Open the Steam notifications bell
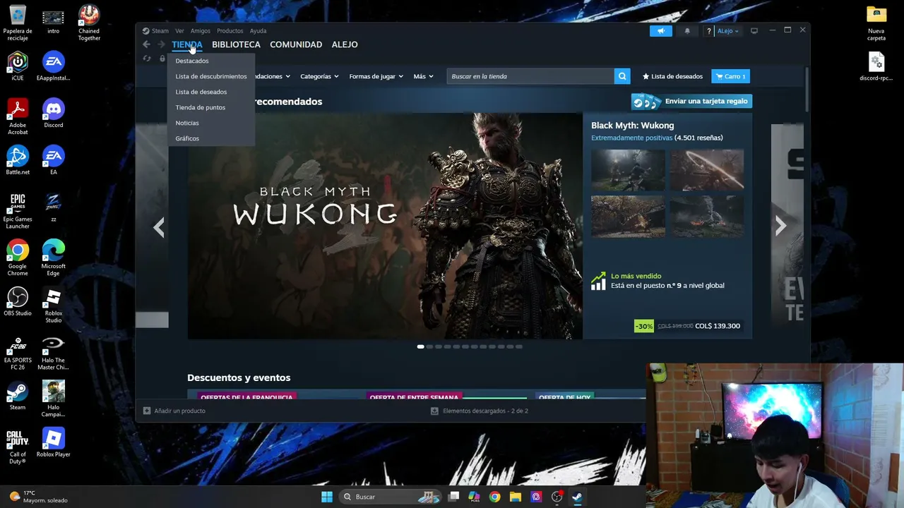The height and width of the screenshot is (508, 904). tap(687, 31)
